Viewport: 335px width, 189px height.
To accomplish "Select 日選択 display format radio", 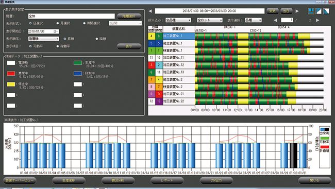I will coord(30,23).
